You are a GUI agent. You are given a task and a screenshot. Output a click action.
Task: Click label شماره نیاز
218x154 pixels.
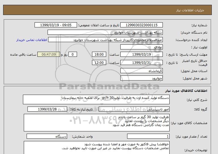199,25
